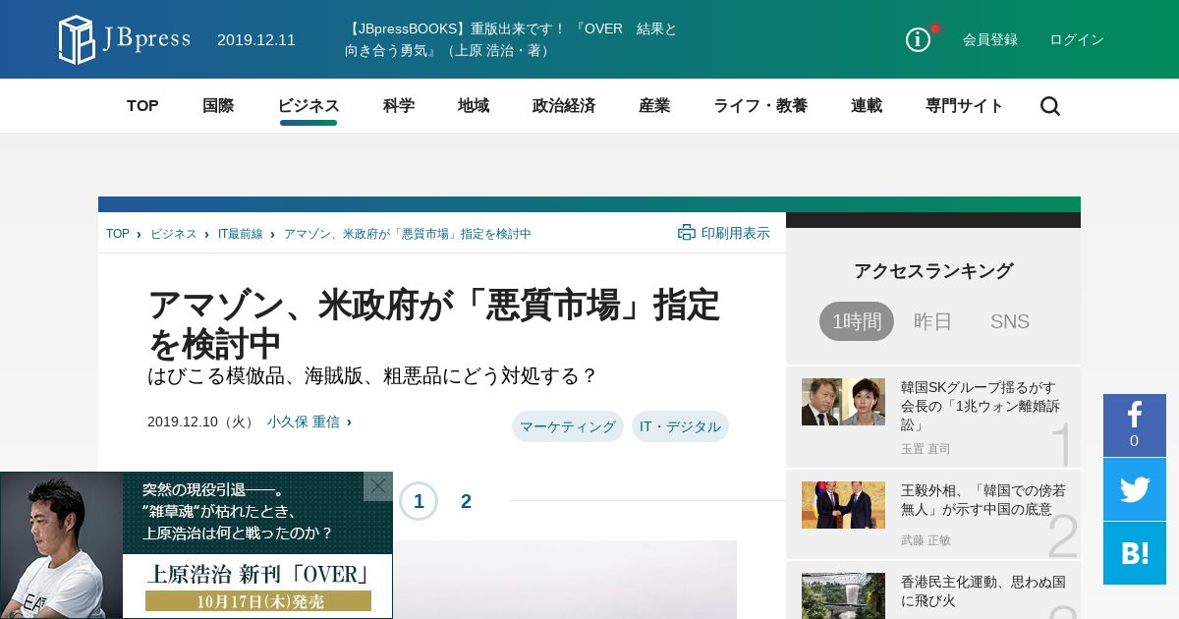Select the マーケティング tag
This screenshot has width=1179, height=619.
point(568,426)
